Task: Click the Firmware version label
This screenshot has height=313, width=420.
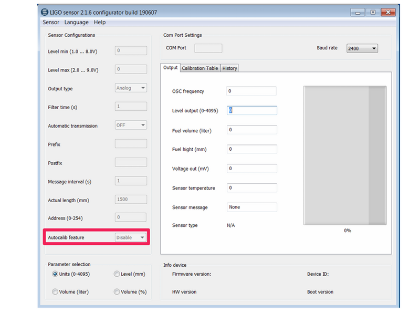Action: 192,274
